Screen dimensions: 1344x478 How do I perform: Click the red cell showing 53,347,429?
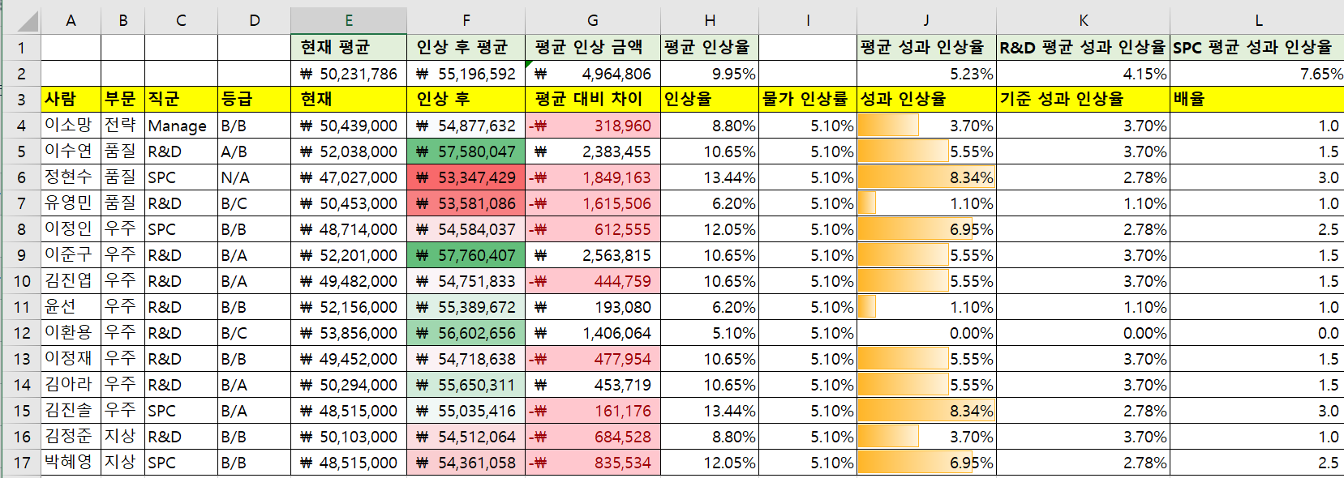coord(466,177)
